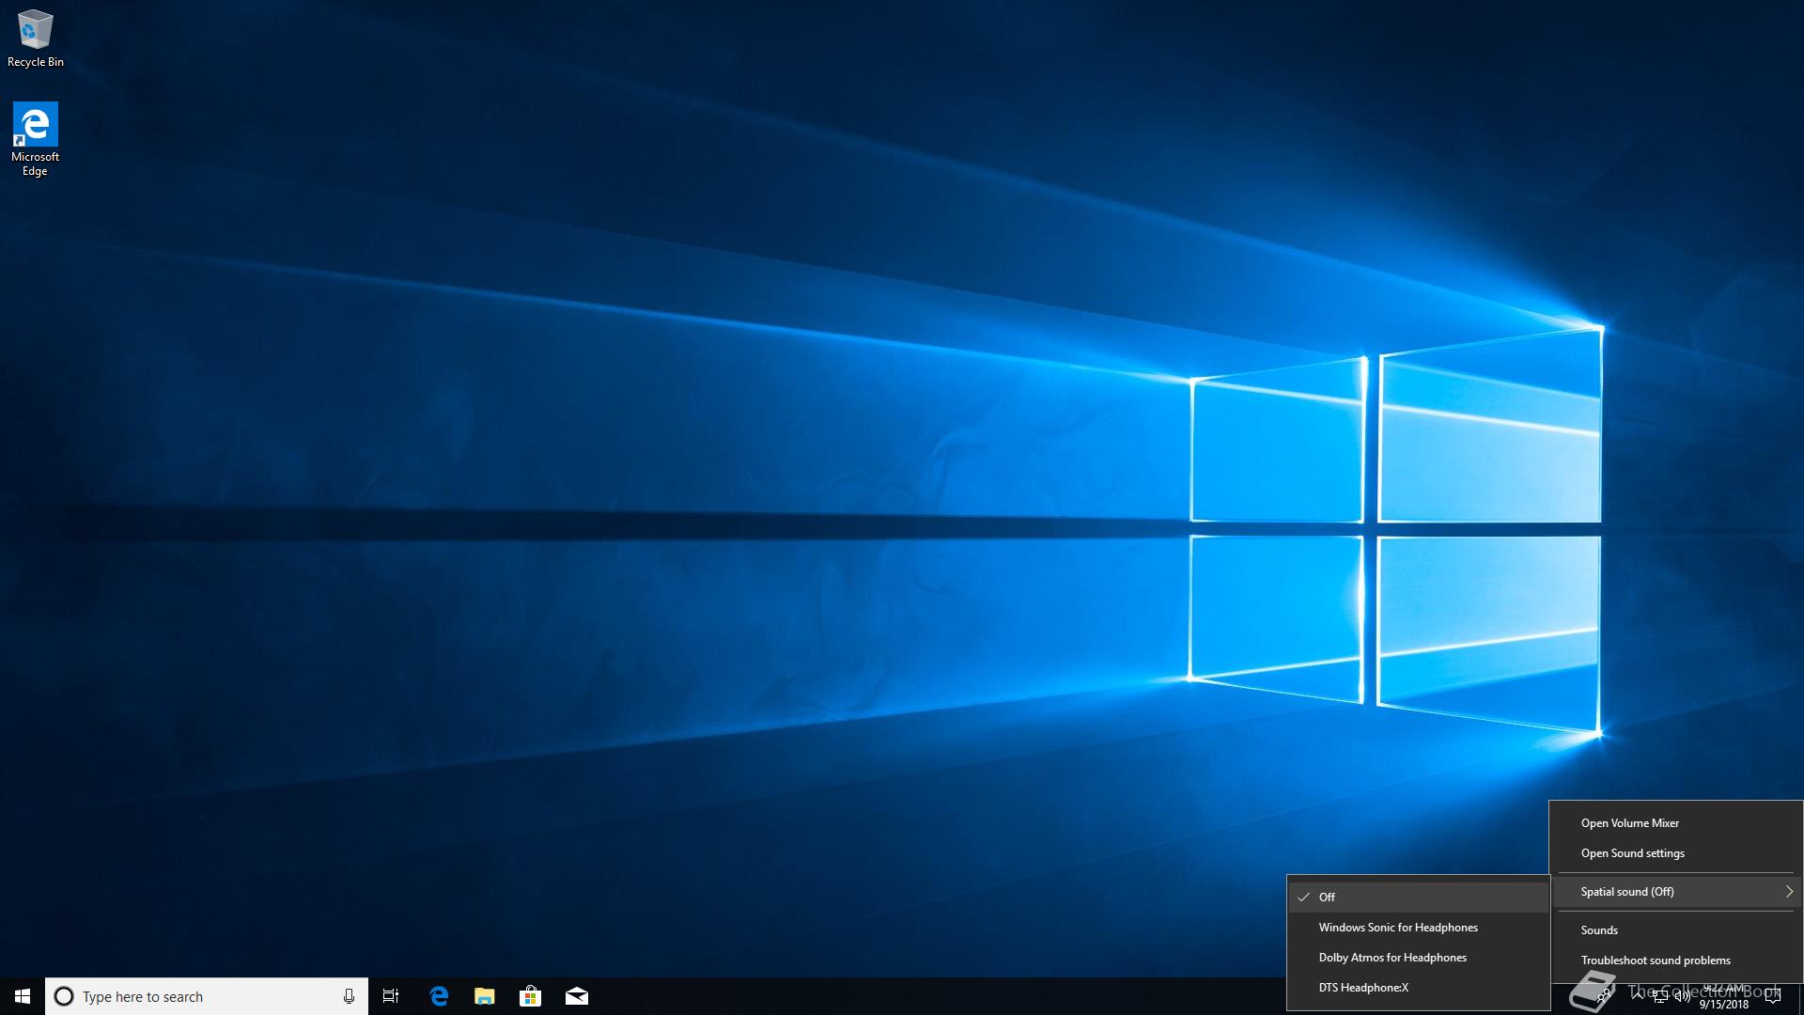Open Task View from the taskbar
The image size is (1804, 1015).
pyautogui.click(x=391, y=996)
